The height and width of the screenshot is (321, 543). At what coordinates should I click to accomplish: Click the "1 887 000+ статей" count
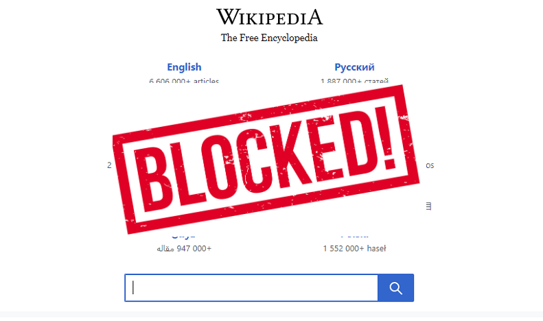(x=354, y=82)
